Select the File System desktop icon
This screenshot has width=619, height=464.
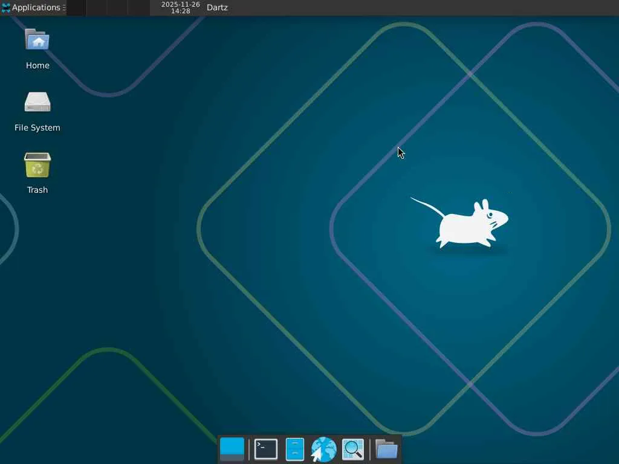(x=37, y=112)
